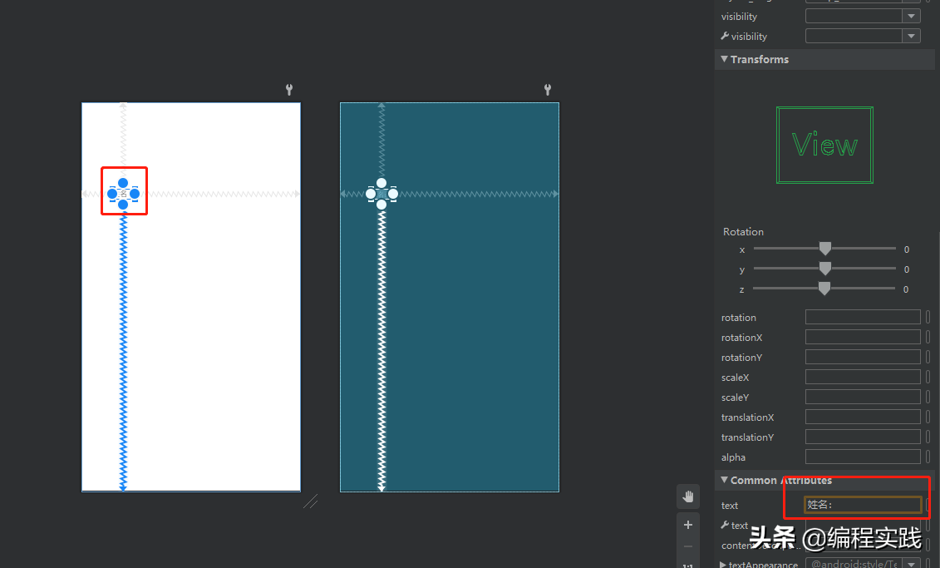The image size is (940, 568).
Task: Click the zoom out minus button
Action: click(x=687, y=546)
